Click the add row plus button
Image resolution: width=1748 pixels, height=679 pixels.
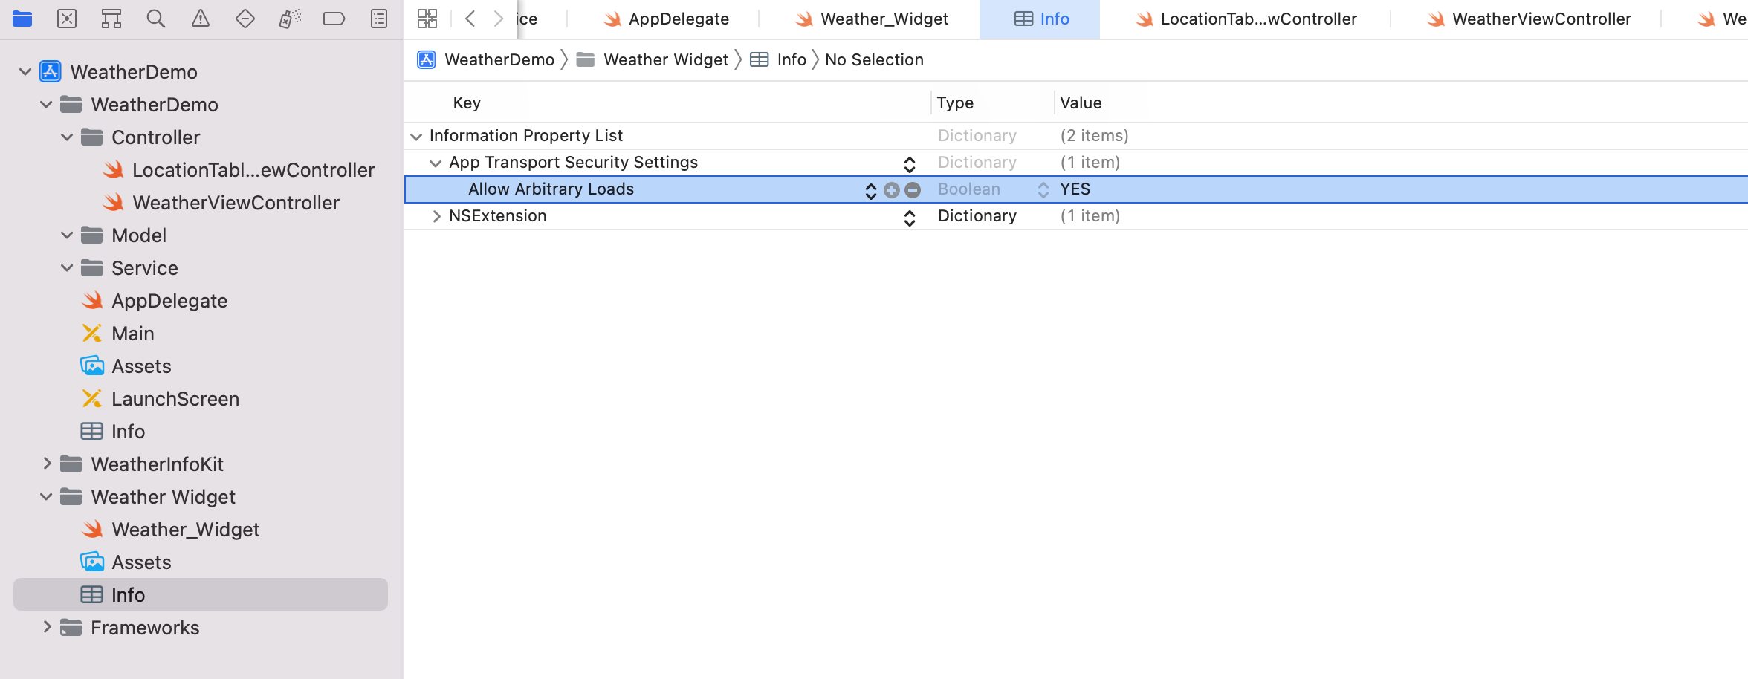pos(892,190)
